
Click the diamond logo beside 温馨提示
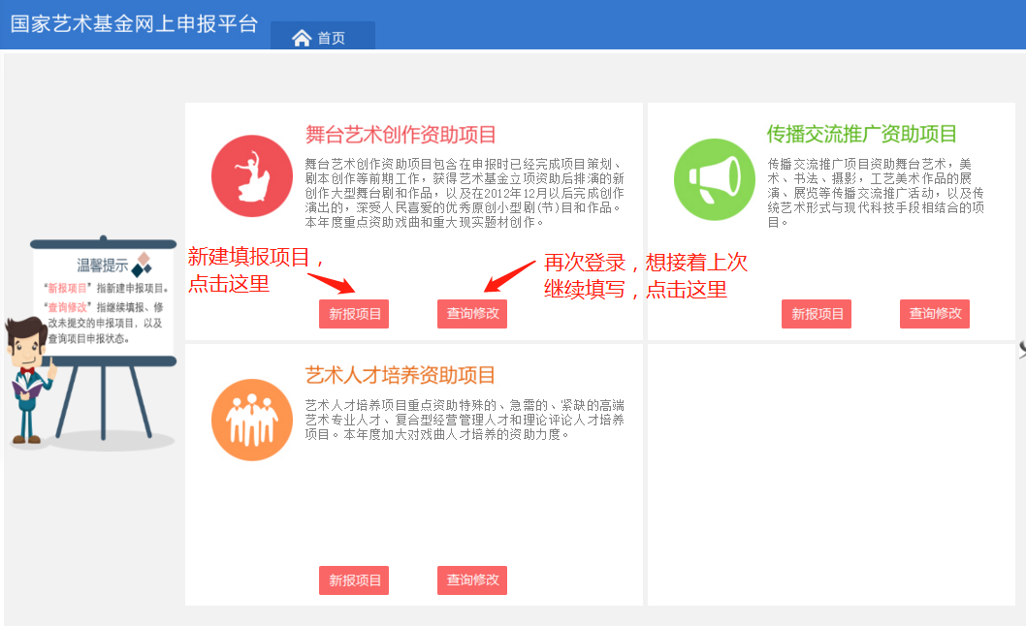point(143,264)
